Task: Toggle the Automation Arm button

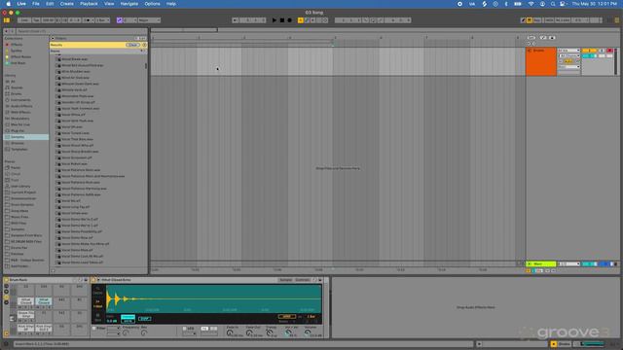Action: pos(307,20)
